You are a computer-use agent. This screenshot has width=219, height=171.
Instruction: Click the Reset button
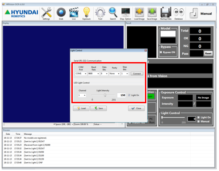[208, 53]
